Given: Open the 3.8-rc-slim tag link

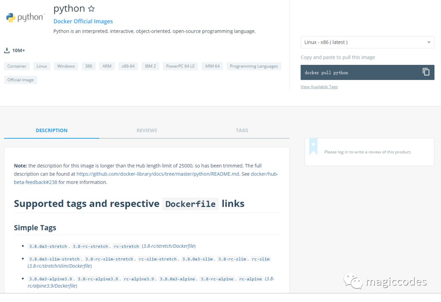Looking at the screenshot, I should [232, 259].
